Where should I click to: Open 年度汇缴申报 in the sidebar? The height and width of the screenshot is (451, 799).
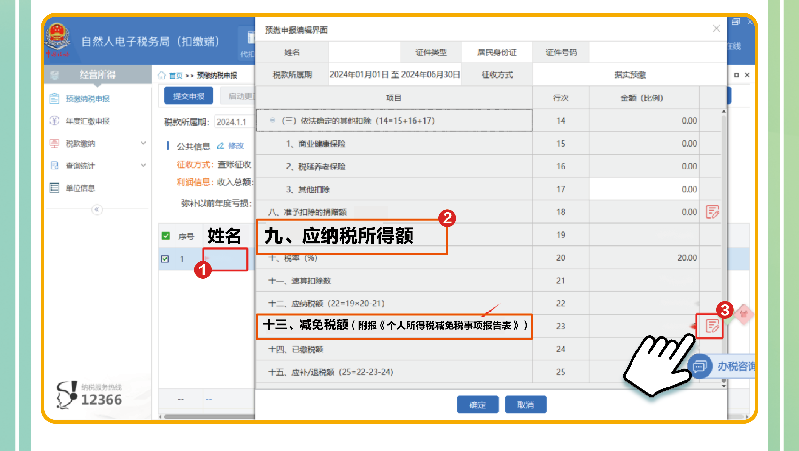pos(87,121)
